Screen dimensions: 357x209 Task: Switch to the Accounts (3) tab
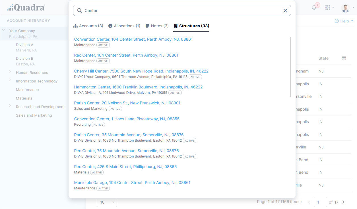click(x=88, y=26)
